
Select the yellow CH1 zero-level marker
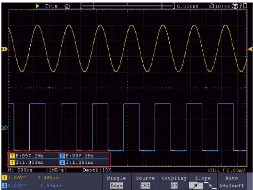point(4,49)
